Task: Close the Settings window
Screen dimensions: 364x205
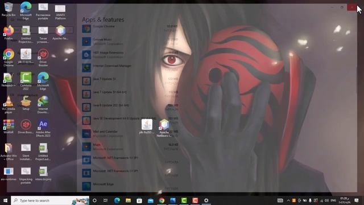Action: pyautogui.click(x=352, y=7)
